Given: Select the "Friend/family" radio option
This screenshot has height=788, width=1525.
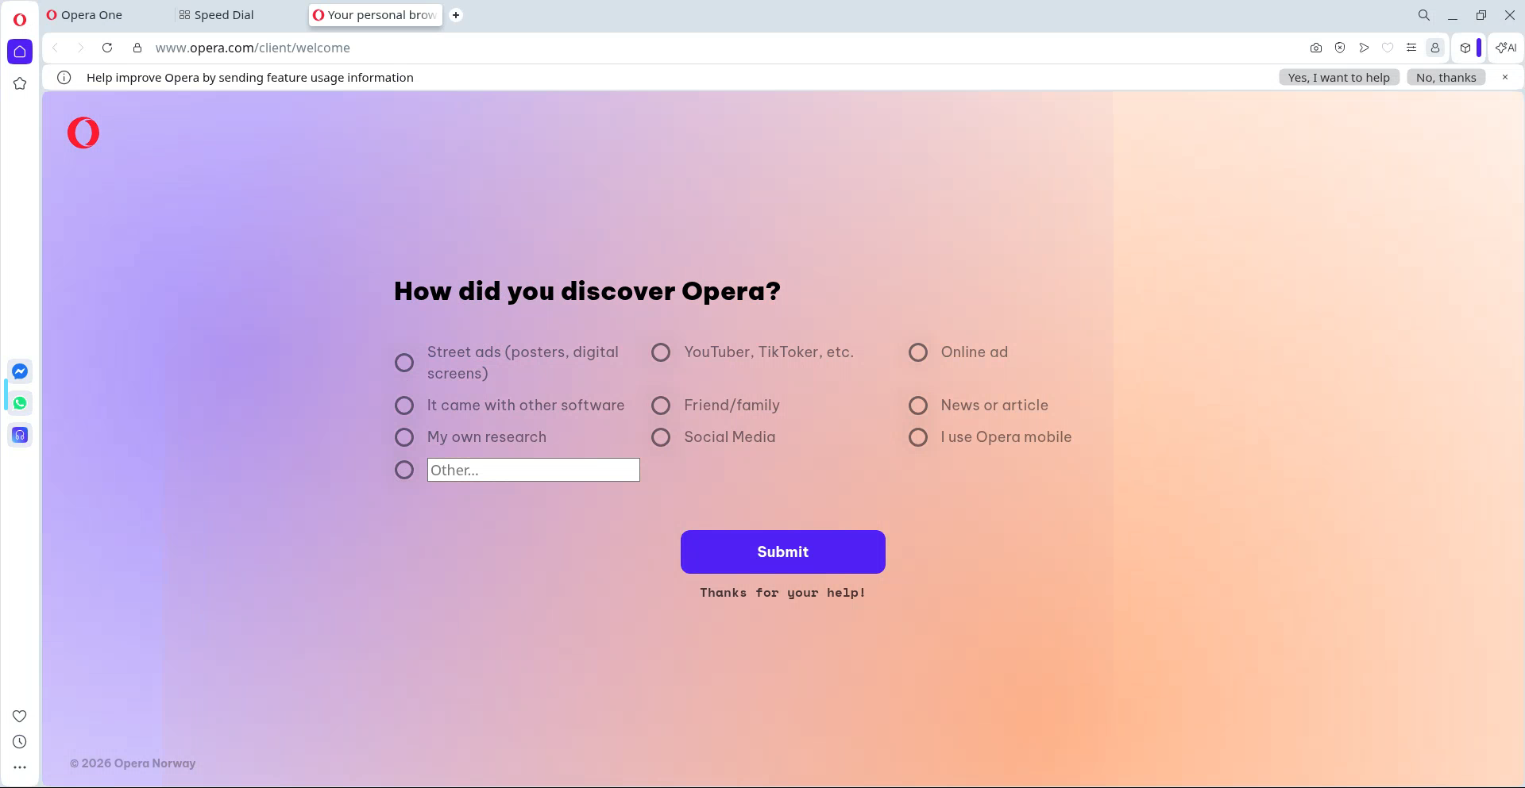Looking at the screenshot, I should 661,406.
